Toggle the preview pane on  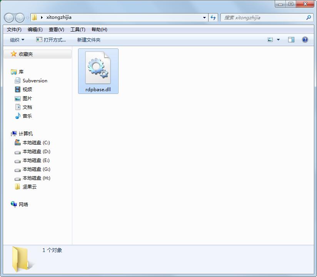click(x=291, y=39)
